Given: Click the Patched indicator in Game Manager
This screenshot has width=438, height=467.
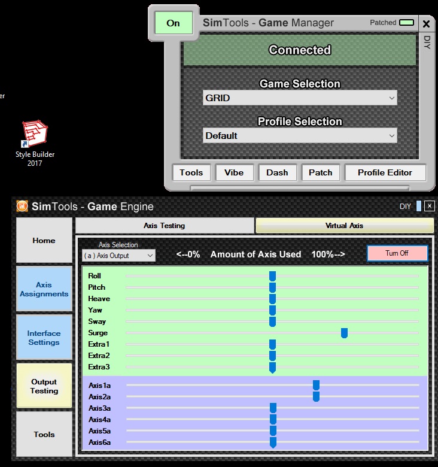Looking at the screenshot, I should (x=406, y=23).
